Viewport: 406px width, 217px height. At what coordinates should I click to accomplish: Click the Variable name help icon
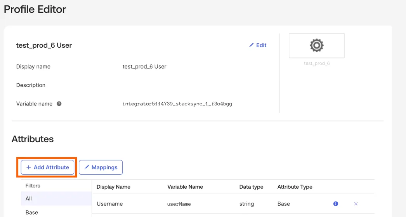(x=59, y=104)
